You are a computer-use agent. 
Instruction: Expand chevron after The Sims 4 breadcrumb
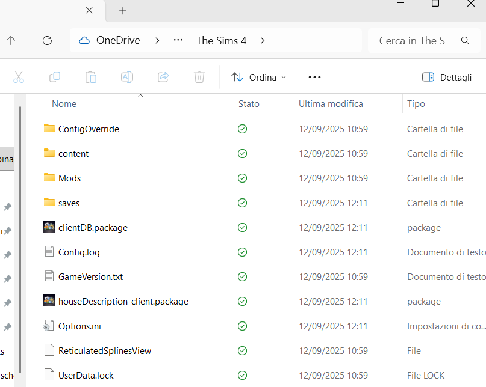point(263,40)
